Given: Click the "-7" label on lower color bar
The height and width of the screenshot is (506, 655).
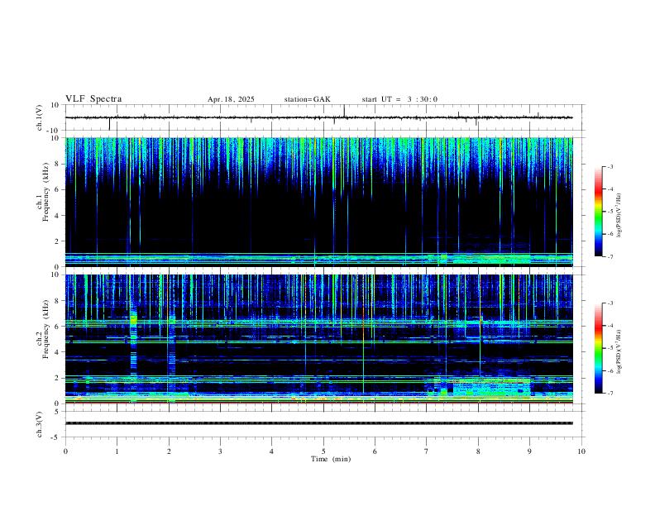Looking at the screenshot, I should [610, 394].
